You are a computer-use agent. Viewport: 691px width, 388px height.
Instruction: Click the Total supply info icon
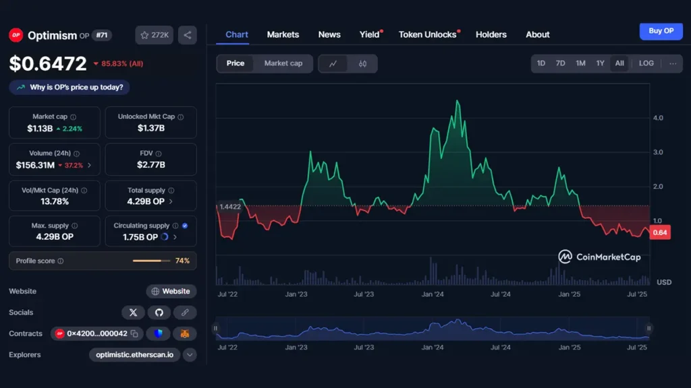coord(171,191)
